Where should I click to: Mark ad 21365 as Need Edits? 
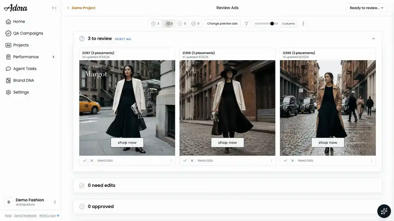(x=306, y=160)
